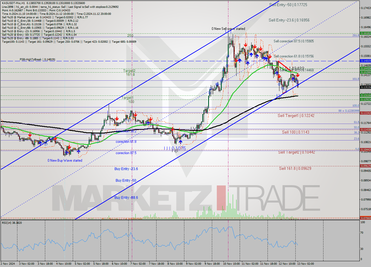This screenshot has height=267, width=371.
Task: Click the '9 Nov 18:00' time label
Action: pyautogui.click(x=212, y=264)
